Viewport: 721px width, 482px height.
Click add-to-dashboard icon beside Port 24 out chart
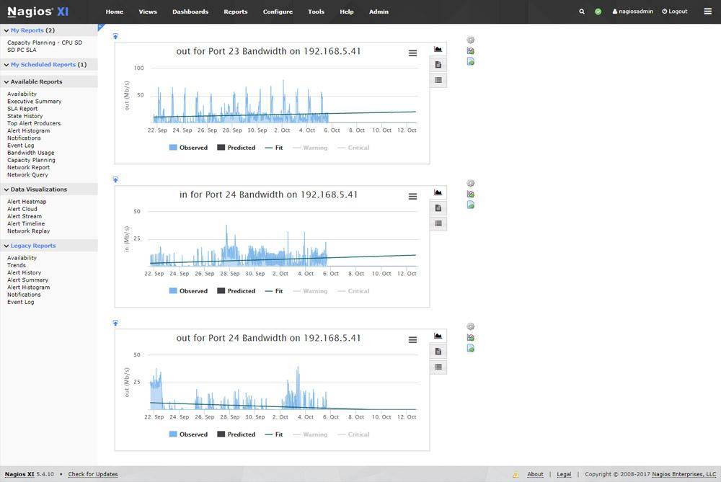click(x=471, y=338)
